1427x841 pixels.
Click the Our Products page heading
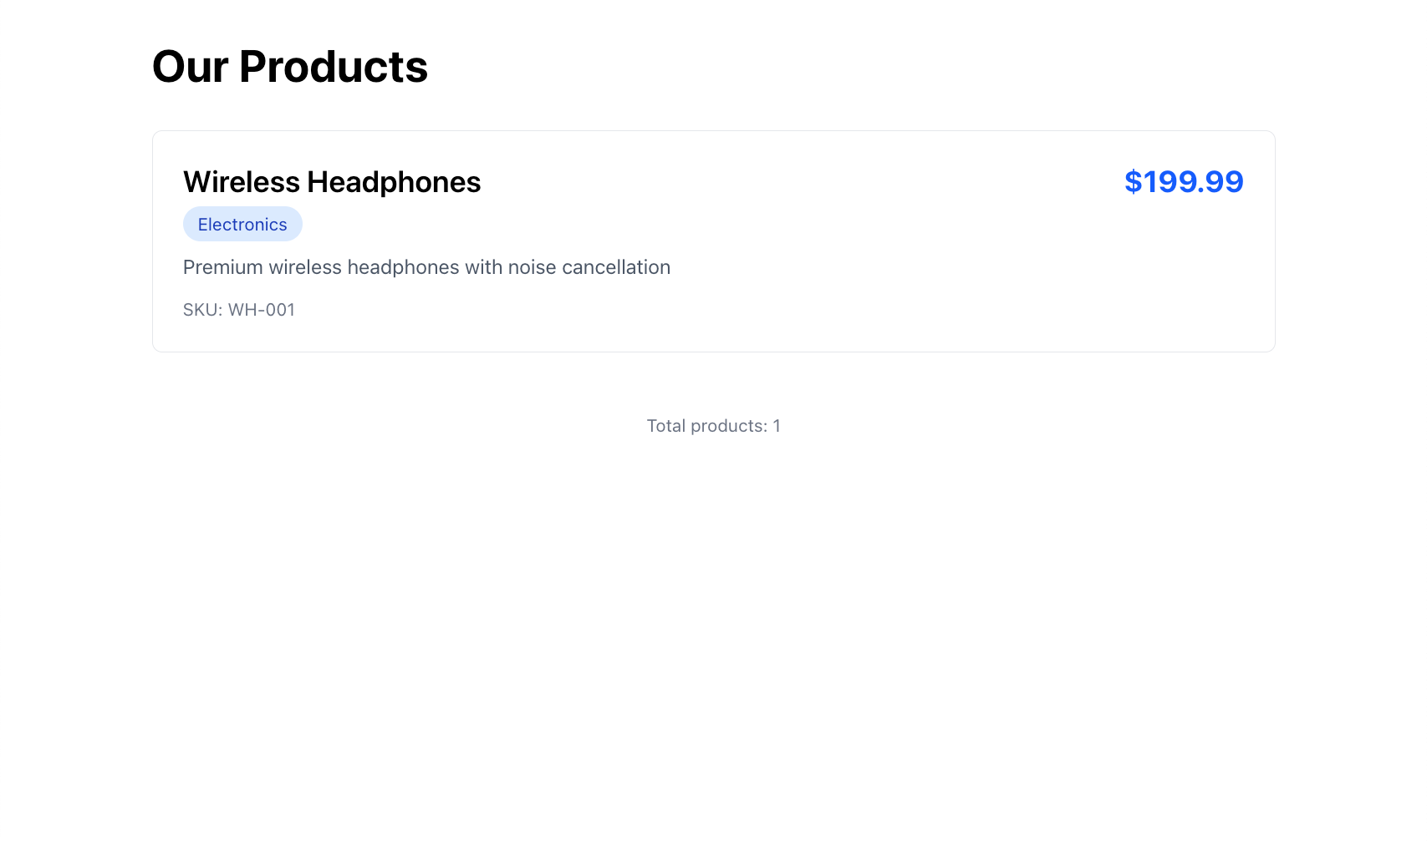pos(290,67)
